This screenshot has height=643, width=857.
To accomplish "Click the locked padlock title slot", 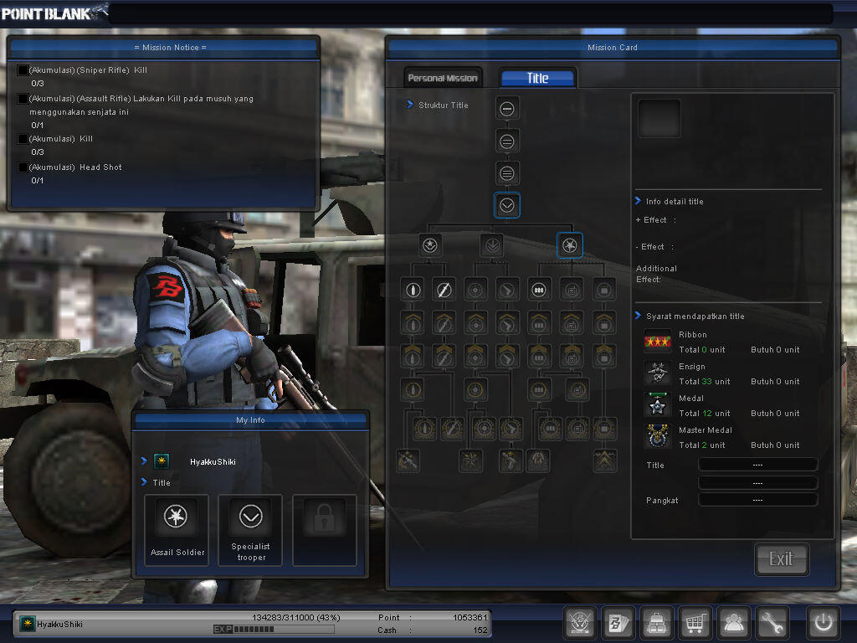I will (x=325, y=530).
